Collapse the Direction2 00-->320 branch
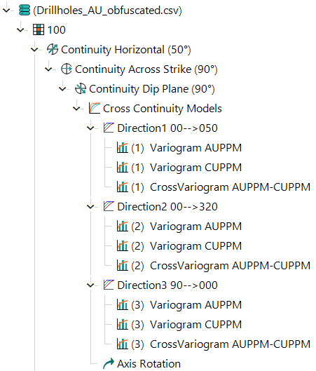 point(90,207)
